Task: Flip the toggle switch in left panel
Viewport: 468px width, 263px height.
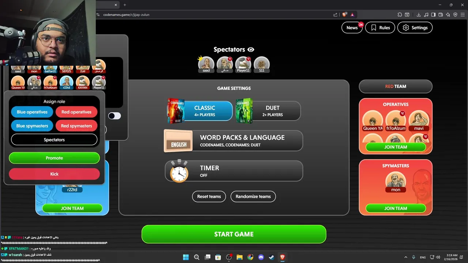Action: coord(114,116)
